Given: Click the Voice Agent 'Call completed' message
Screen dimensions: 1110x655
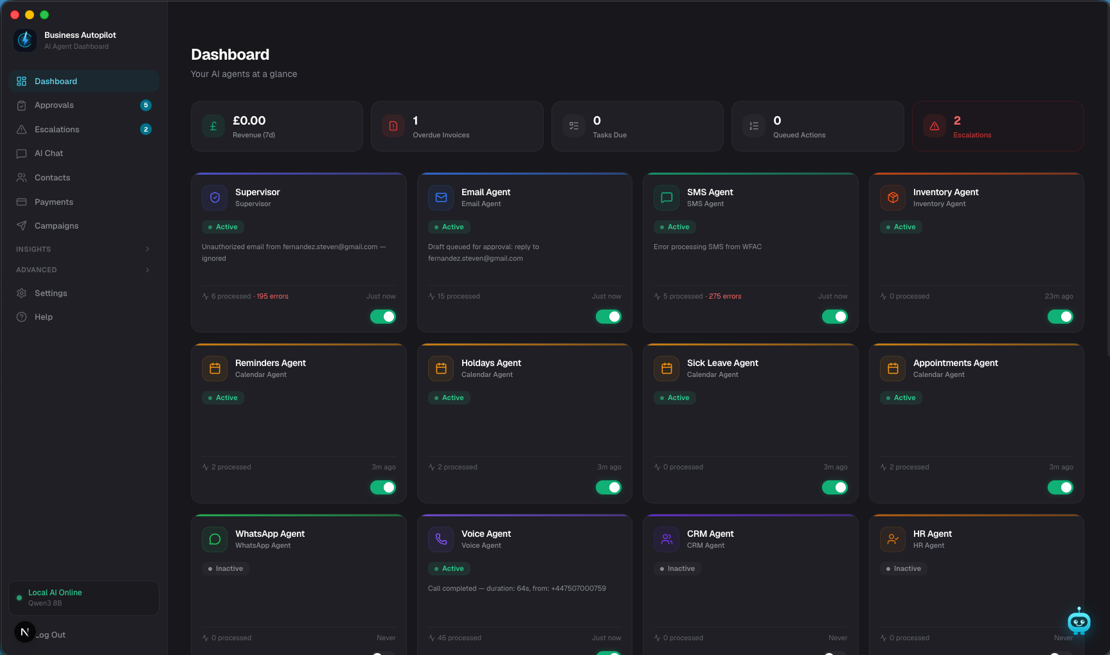Looking at the screenshot, I should click(x=517, y=589).
